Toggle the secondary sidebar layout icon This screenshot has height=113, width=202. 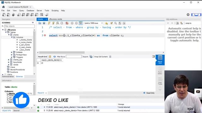199,15
